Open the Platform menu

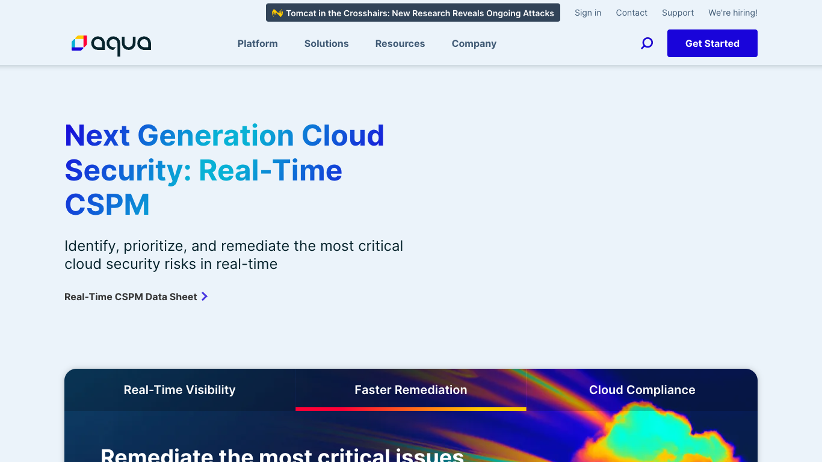[258, 43]
